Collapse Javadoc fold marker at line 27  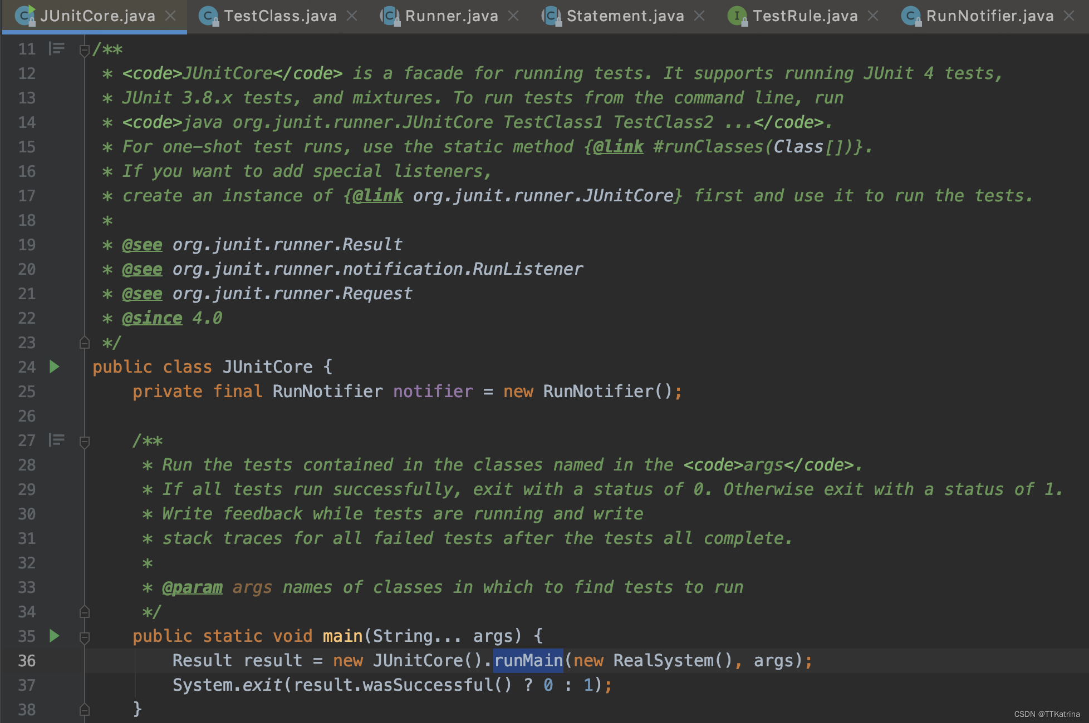coord(85,442)
